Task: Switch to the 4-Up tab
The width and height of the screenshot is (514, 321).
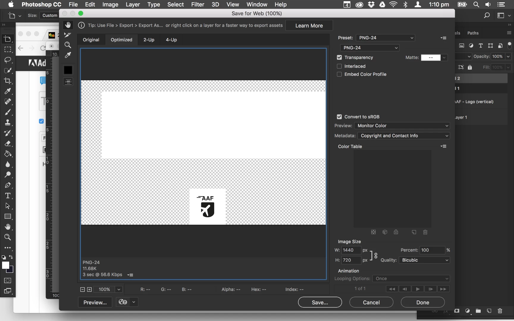Action: (171, 40)
